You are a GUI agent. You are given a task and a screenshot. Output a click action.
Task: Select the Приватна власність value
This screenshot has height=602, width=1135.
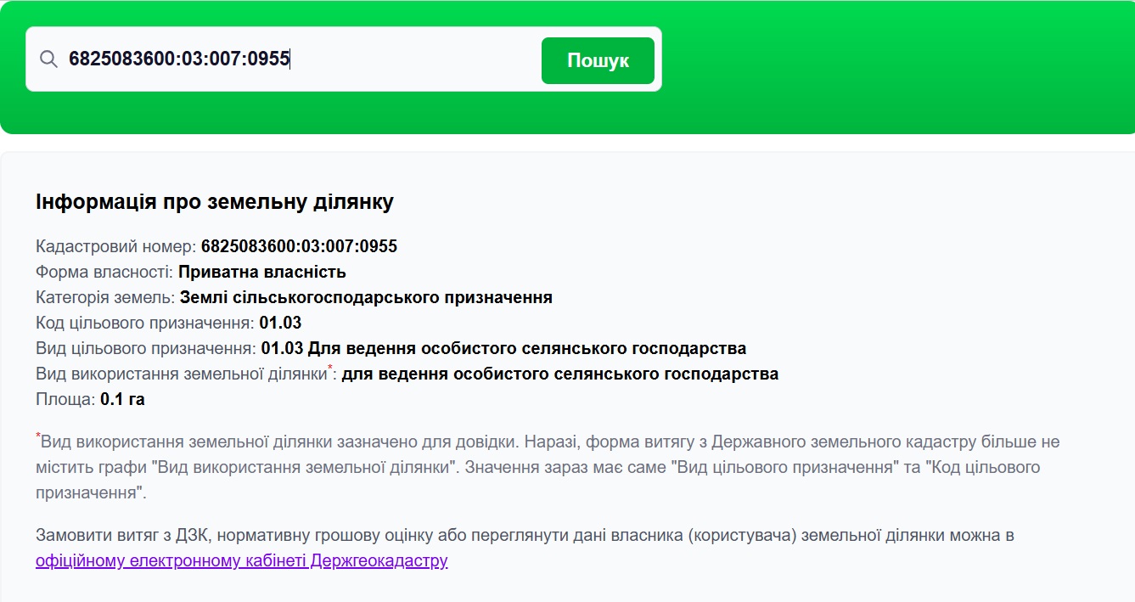tap(261, 273)
